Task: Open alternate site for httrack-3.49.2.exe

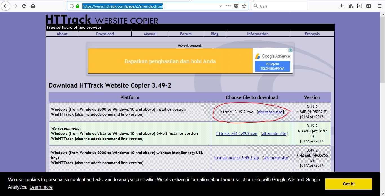Action: coord(270,112)
